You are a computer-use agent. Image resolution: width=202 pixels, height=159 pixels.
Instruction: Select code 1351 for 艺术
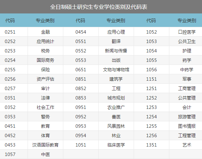[x=151, y=145]
